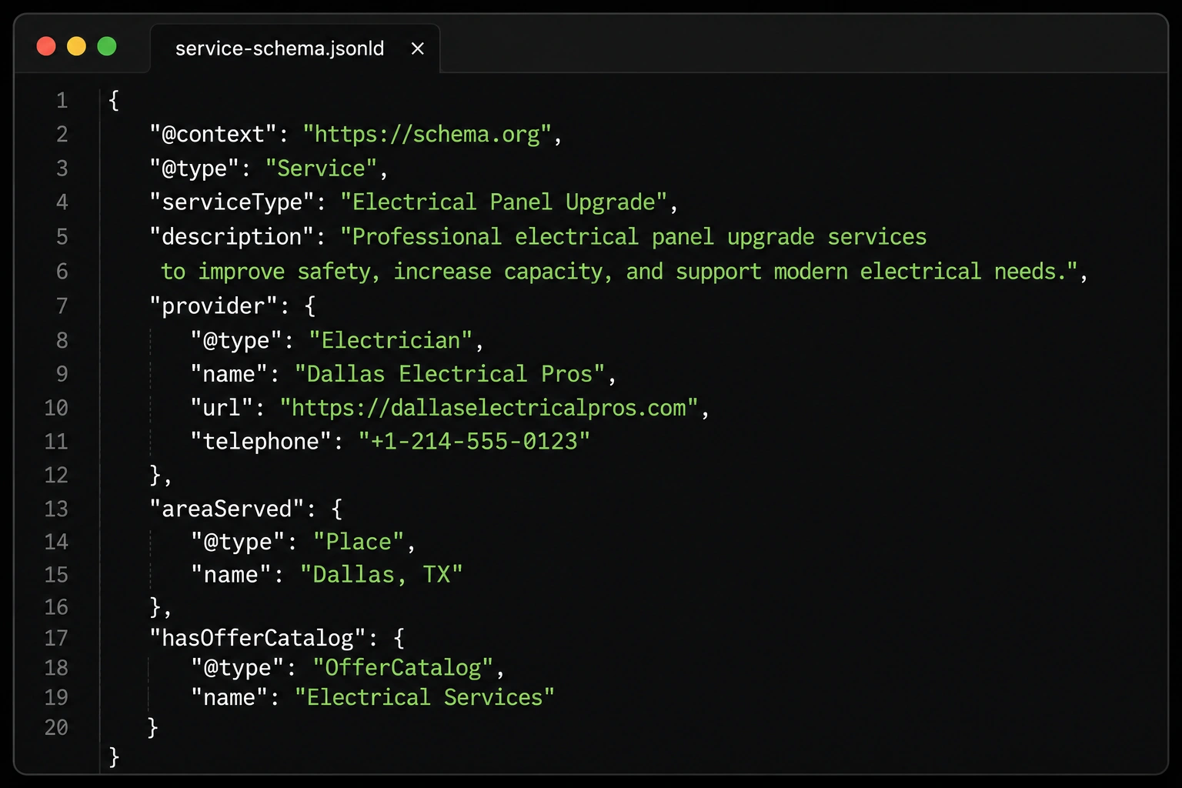Click line number 7 in gutter
Image resolution: width=1182 pixels, height=788 pixels.
coord(62,306)
